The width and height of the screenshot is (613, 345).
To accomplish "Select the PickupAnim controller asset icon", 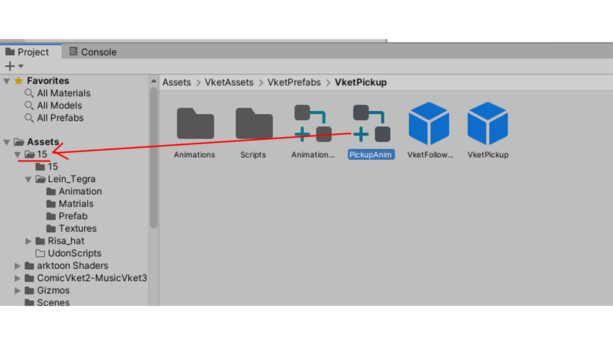I will [371, 123].
